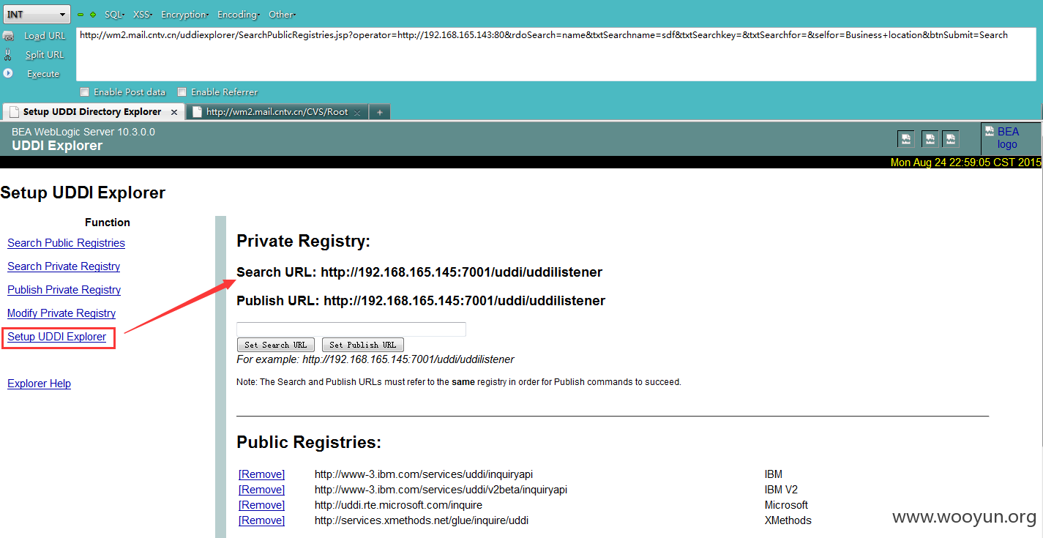Click the date text Mon Aug 24 22:59:05
Viewport: 1043px width, 538px height.
(x=965, y=162)
